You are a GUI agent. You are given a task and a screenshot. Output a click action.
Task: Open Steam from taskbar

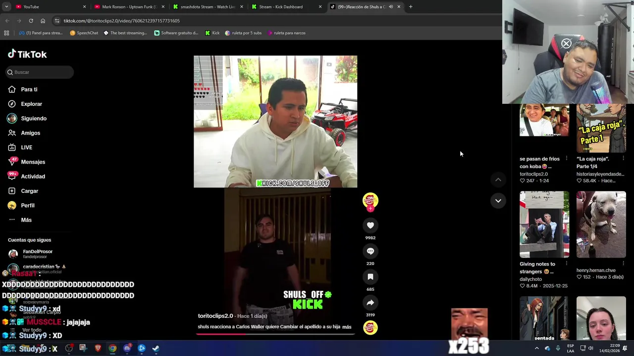[x=156, y=348]
